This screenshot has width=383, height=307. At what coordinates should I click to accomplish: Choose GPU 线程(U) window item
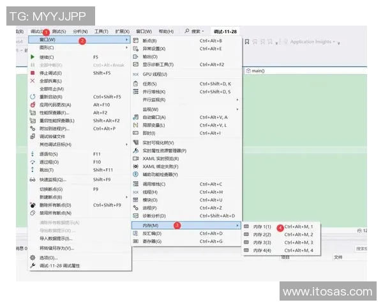[x=186, y=74]
